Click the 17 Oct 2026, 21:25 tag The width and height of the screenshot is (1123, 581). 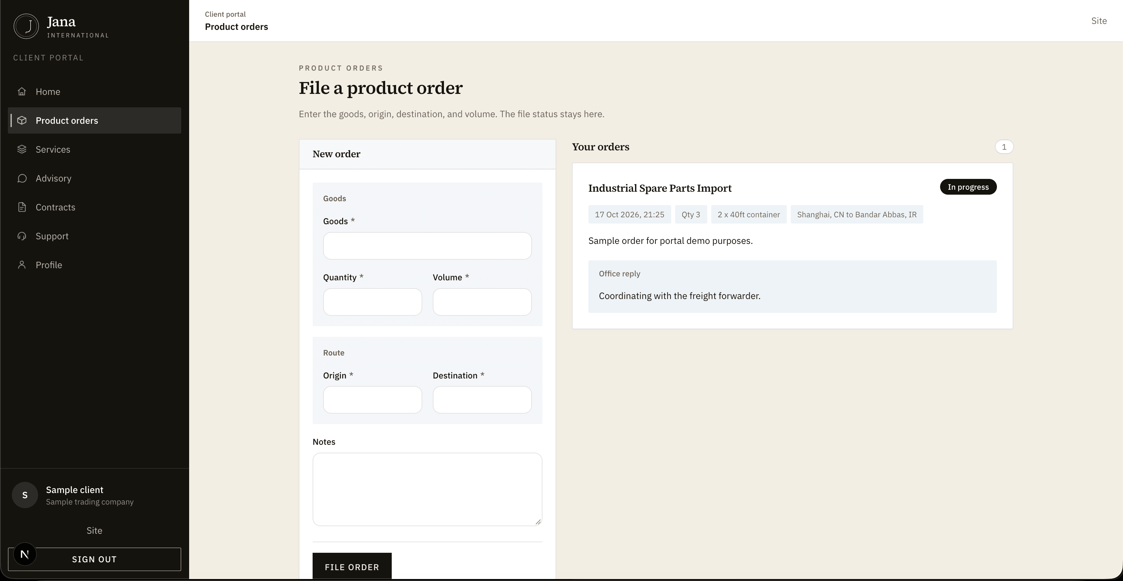point(629,214)
